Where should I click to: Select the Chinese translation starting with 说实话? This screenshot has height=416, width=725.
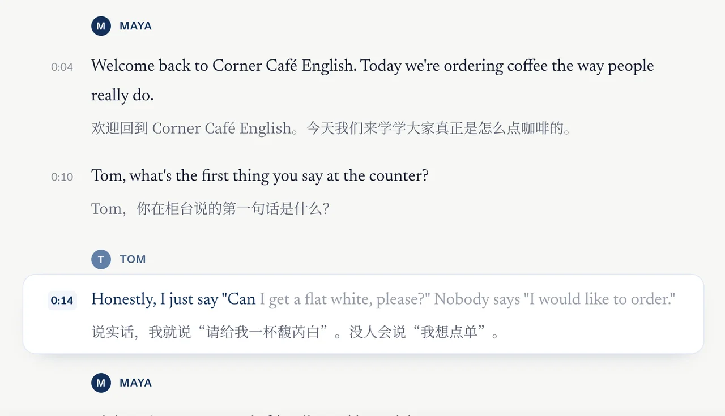click(296, 332)
